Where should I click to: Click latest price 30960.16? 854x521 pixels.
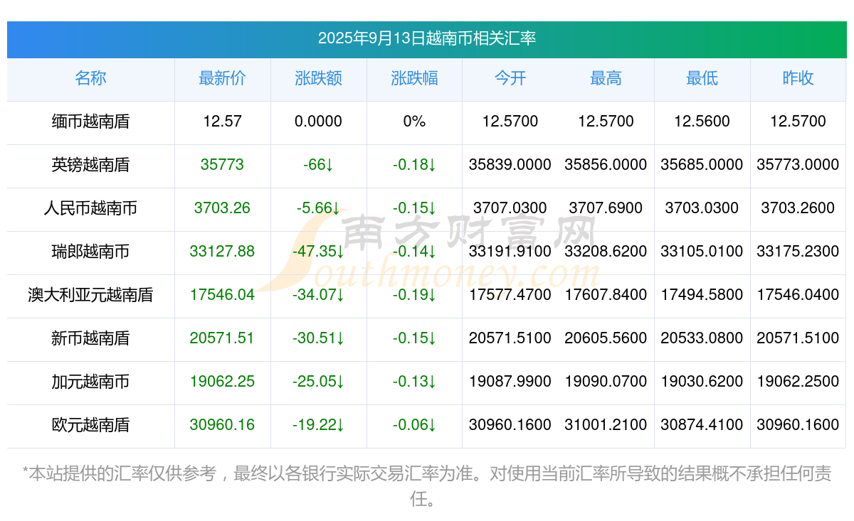tap(222, 425)
